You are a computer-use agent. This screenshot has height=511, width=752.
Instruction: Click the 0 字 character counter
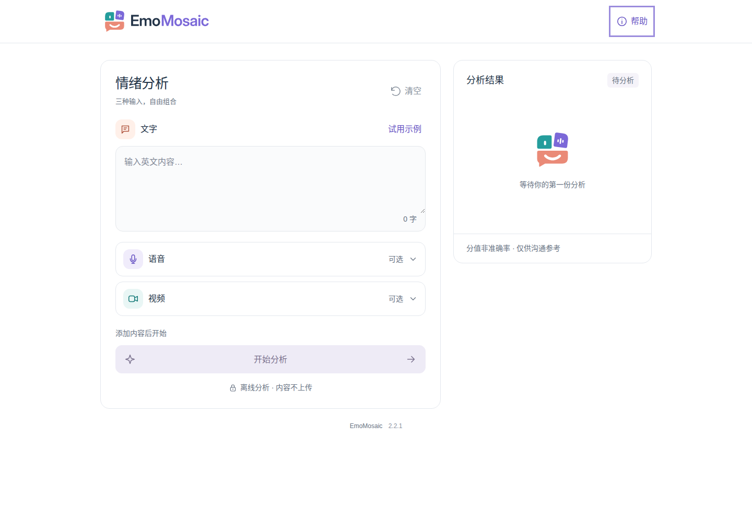[410, 219]
